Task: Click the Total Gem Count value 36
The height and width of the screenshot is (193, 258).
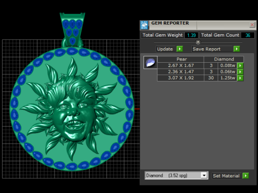Action: click(x=248, y=35)
